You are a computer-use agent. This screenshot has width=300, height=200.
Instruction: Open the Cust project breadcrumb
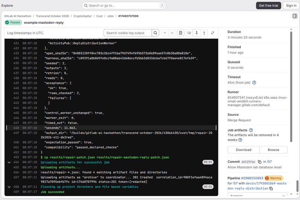[99, 16]
